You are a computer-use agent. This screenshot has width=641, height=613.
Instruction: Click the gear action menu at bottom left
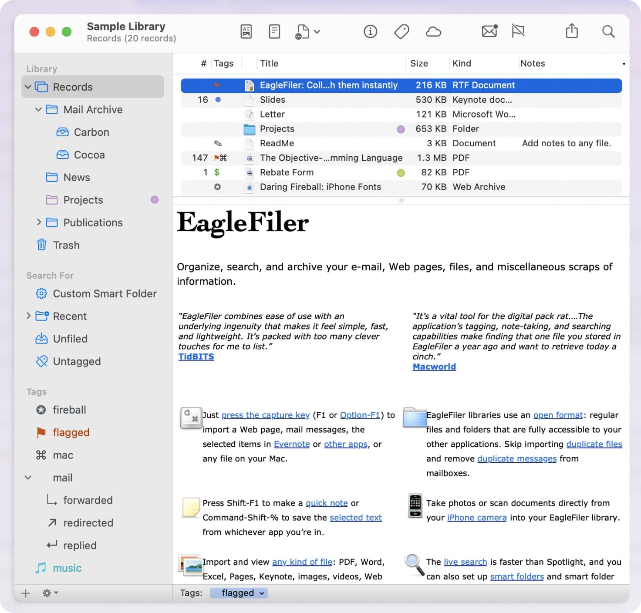click(48, 593)
